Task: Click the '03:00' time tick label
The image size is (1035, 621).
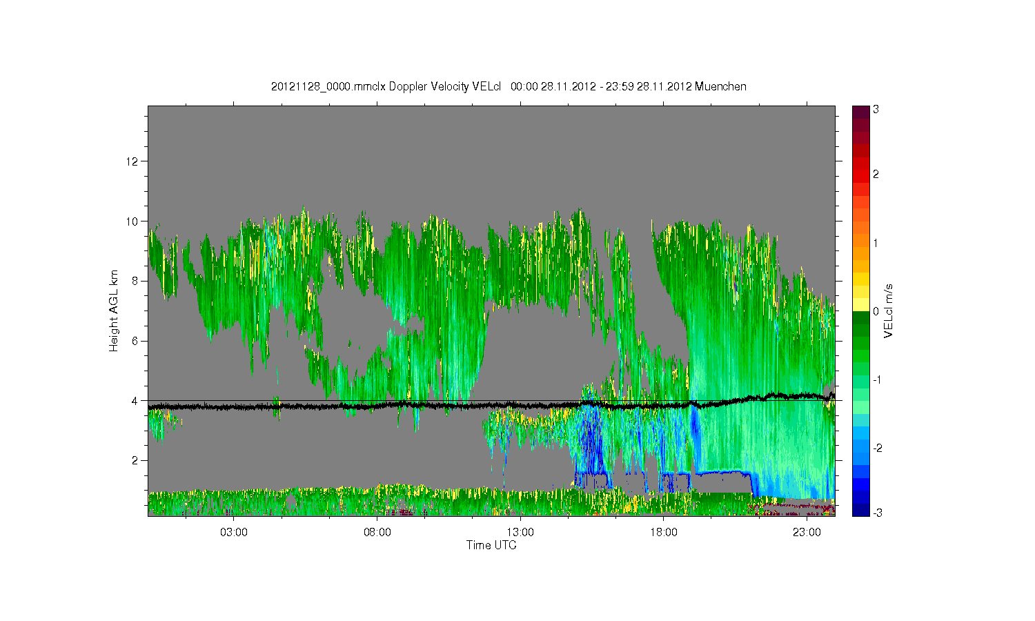Action: coord(234,533)
